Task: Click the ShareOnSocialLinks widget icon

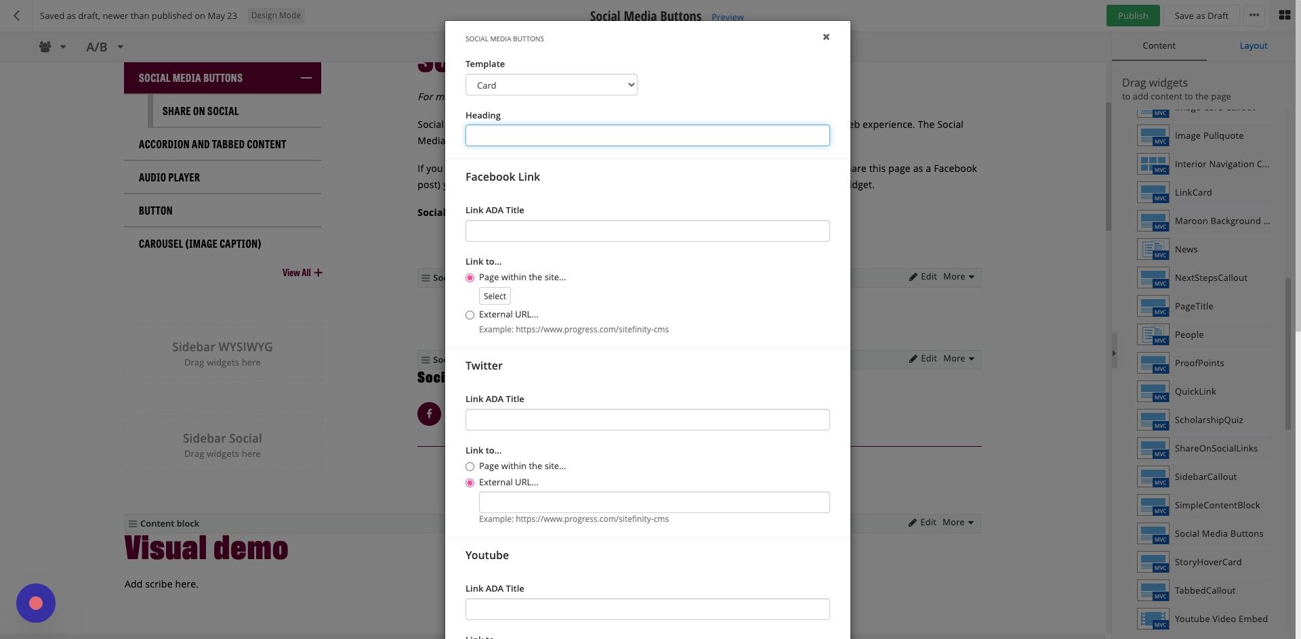Action: click(x=1153, y=448)
